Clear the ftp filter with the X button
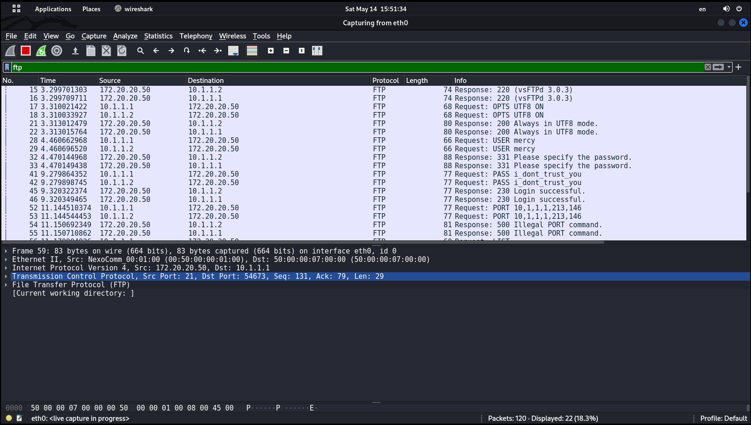The width and height of the screenshot is (751, 425). (x=707, y=67)
